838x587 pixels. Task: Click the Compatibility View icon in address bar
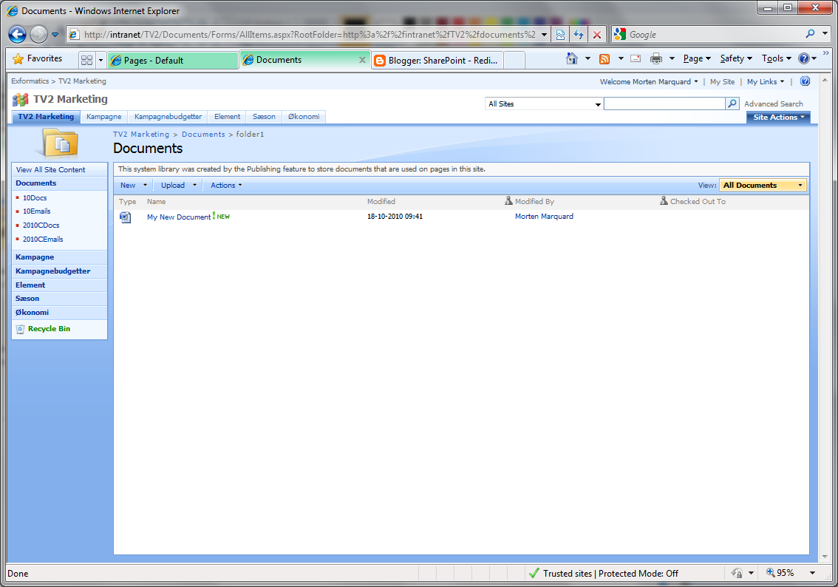[x=560, y=35]
